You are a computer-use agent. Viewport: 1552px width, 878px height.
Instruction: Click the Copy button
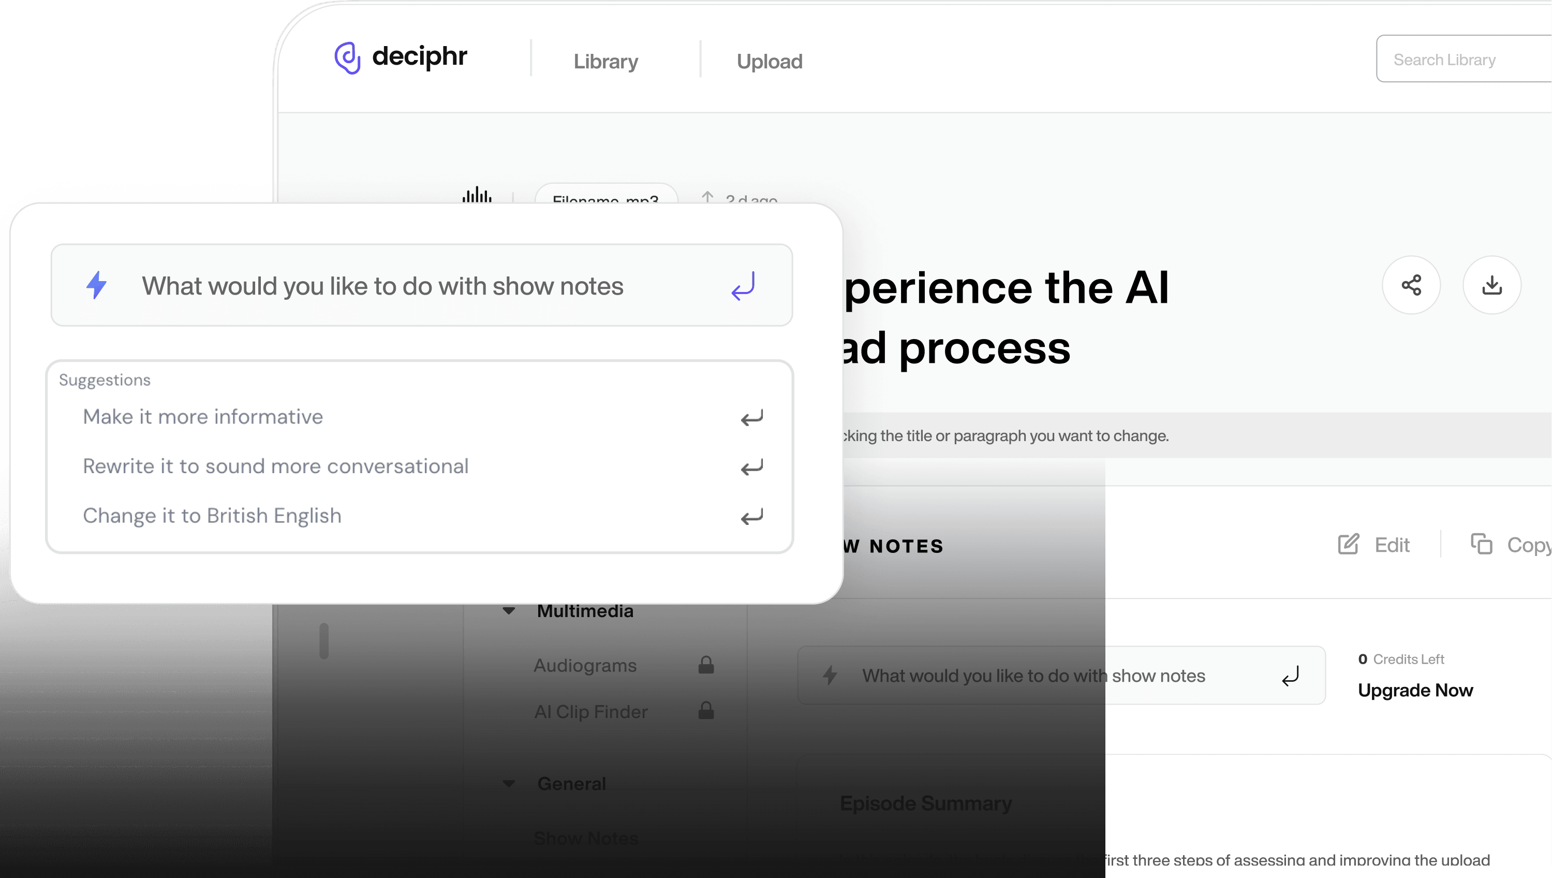click(1511, 545)
